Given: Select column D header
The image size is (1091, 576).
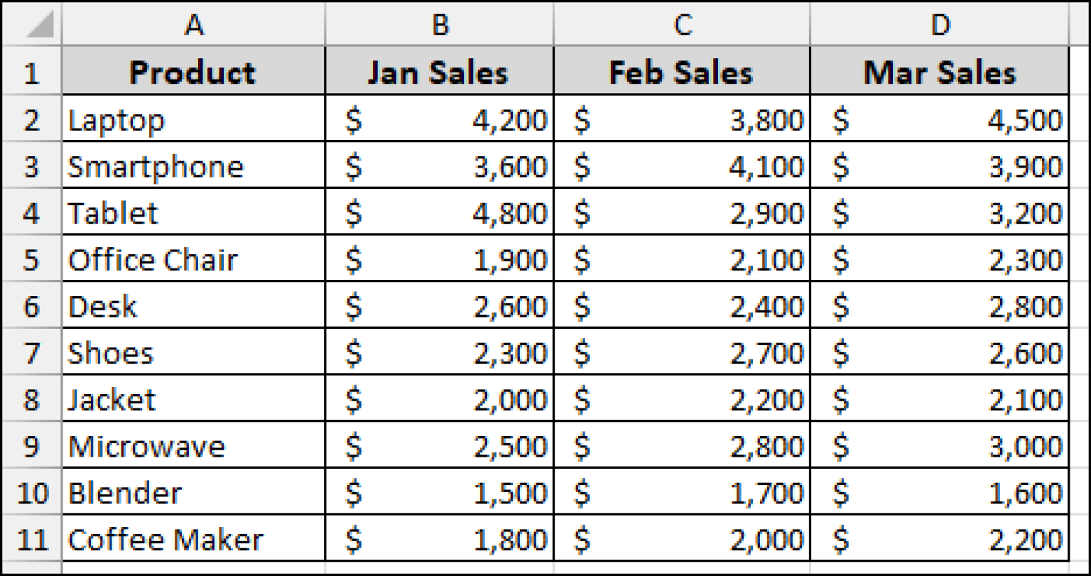Looking at the screenshot, I should pos(939,25).
